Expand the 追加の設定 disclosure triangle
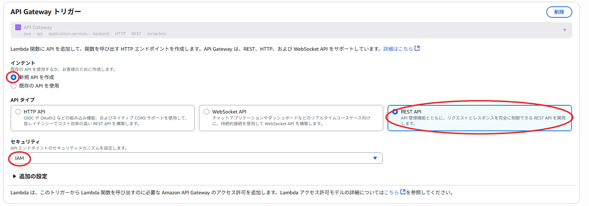This screenshot has height=206, width=589. tap(14, 176)
